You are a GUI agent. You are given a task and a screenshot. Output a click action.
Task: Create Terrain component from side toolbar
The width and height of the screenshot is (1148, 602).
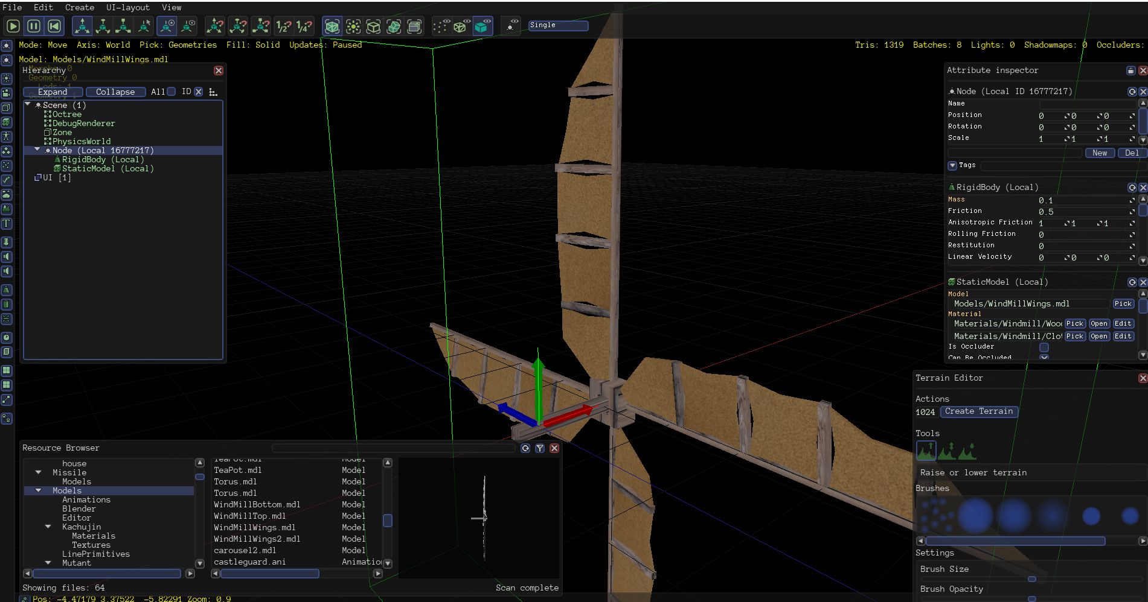[7, 209]
